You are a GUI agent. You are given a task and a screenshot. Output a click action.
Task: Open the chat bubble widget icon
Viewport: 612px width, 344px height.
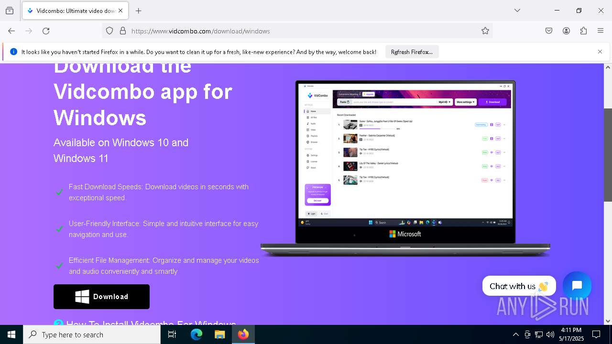point(577,286)
